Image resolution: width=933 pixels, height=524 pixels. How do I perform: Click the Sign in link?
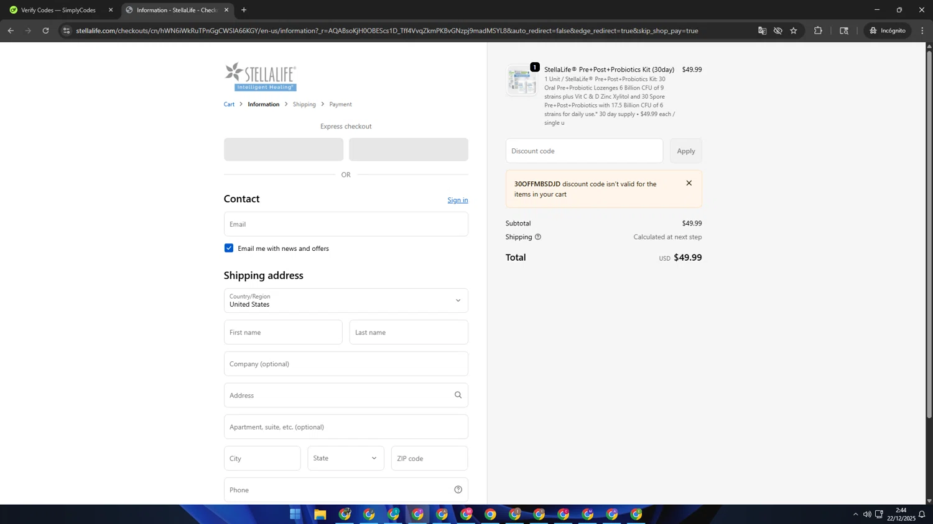[x=457, y=200]
